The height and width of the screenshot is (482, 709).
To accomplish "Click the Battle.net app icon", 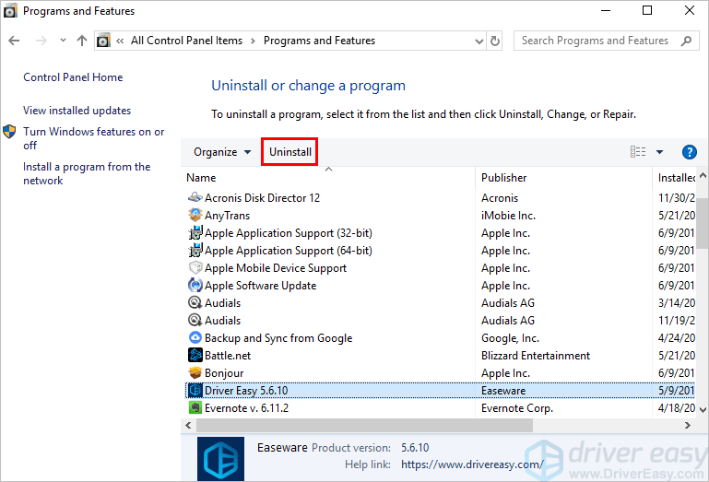I will [x=195, y=356].
